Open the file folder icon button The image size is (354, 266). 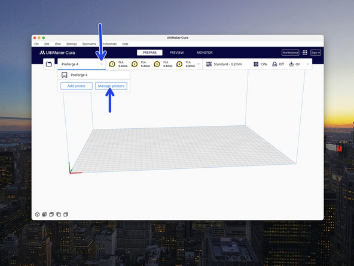pyautogui.click(x=49, y=64)
